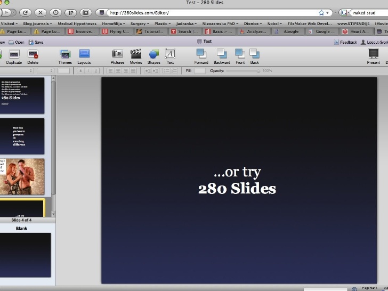Click the browser forward arrow button
The height and width of the screenshot is (291, 388).
click(7, 12)
